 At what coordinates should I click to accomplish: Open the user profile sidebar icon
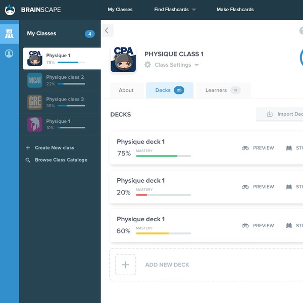tap(9, 54)
